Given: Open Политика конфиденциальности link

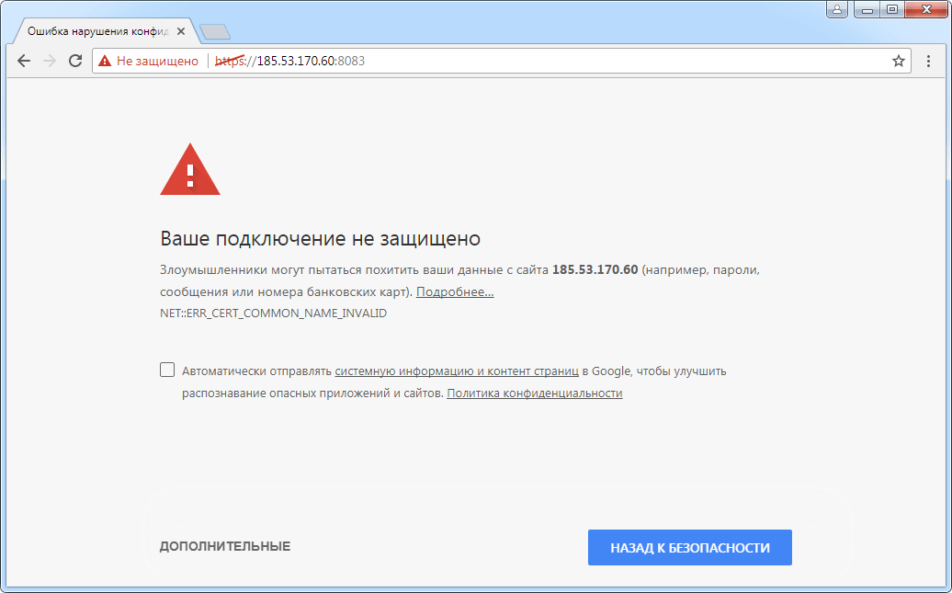Looking at the screenshot, I should [x=534, y=393].
